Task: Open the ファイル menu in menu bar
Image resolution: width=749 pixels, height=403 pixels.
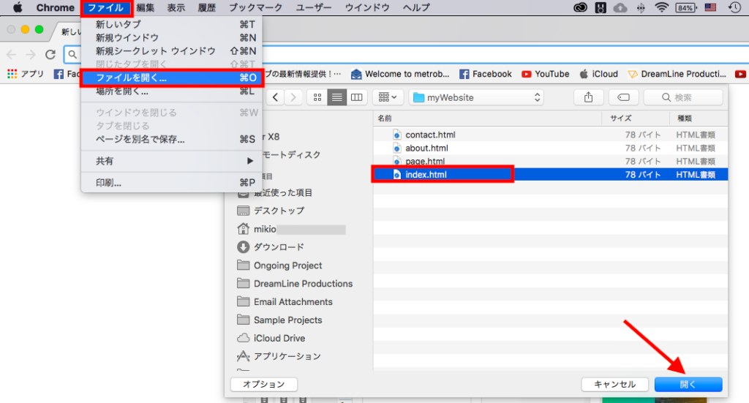Action: [x=105, y=7]
